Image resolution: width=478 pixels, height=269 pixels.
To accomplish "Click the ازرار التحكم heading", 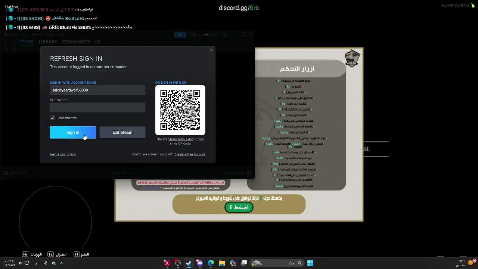I will pos(297,69).
